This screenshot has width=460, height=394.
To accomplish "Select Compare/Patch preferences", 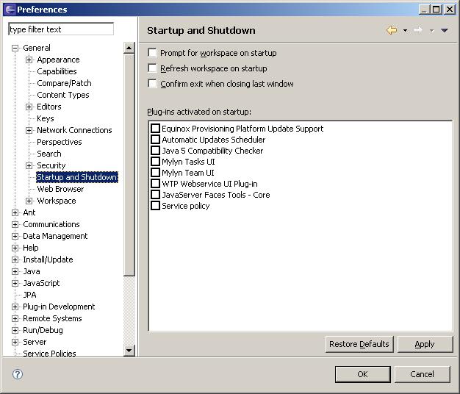I will (x=64, y=83).
